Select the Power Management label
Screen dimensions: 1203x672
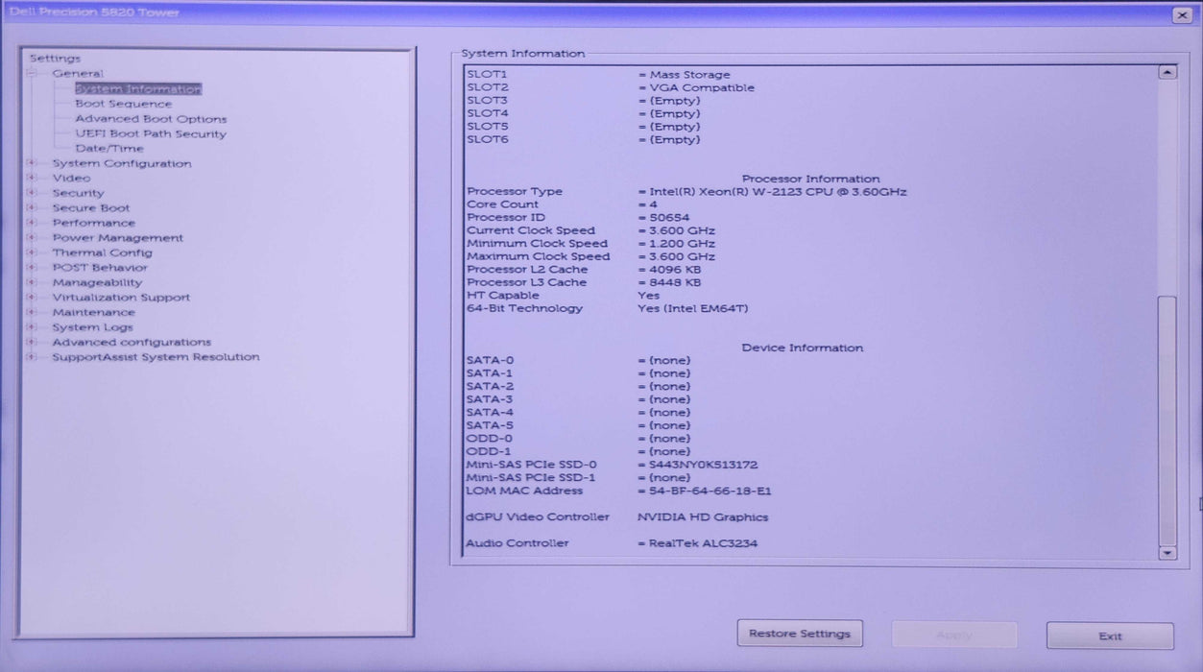coord(118,237)
